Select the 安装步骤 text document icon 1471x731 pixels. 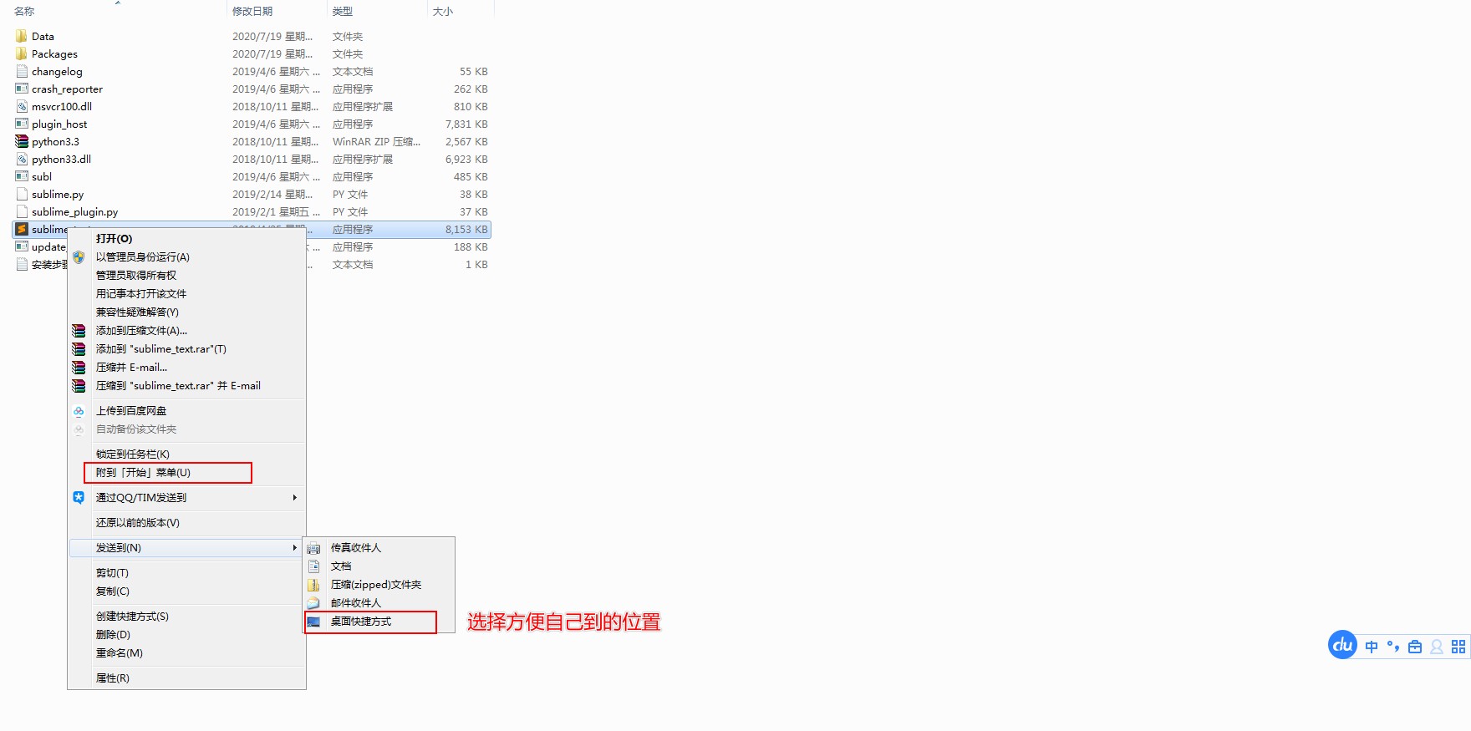coord(22,264)
